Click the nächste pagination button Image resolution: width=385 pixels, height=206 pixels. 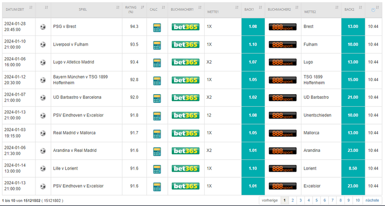pos(372,200)
